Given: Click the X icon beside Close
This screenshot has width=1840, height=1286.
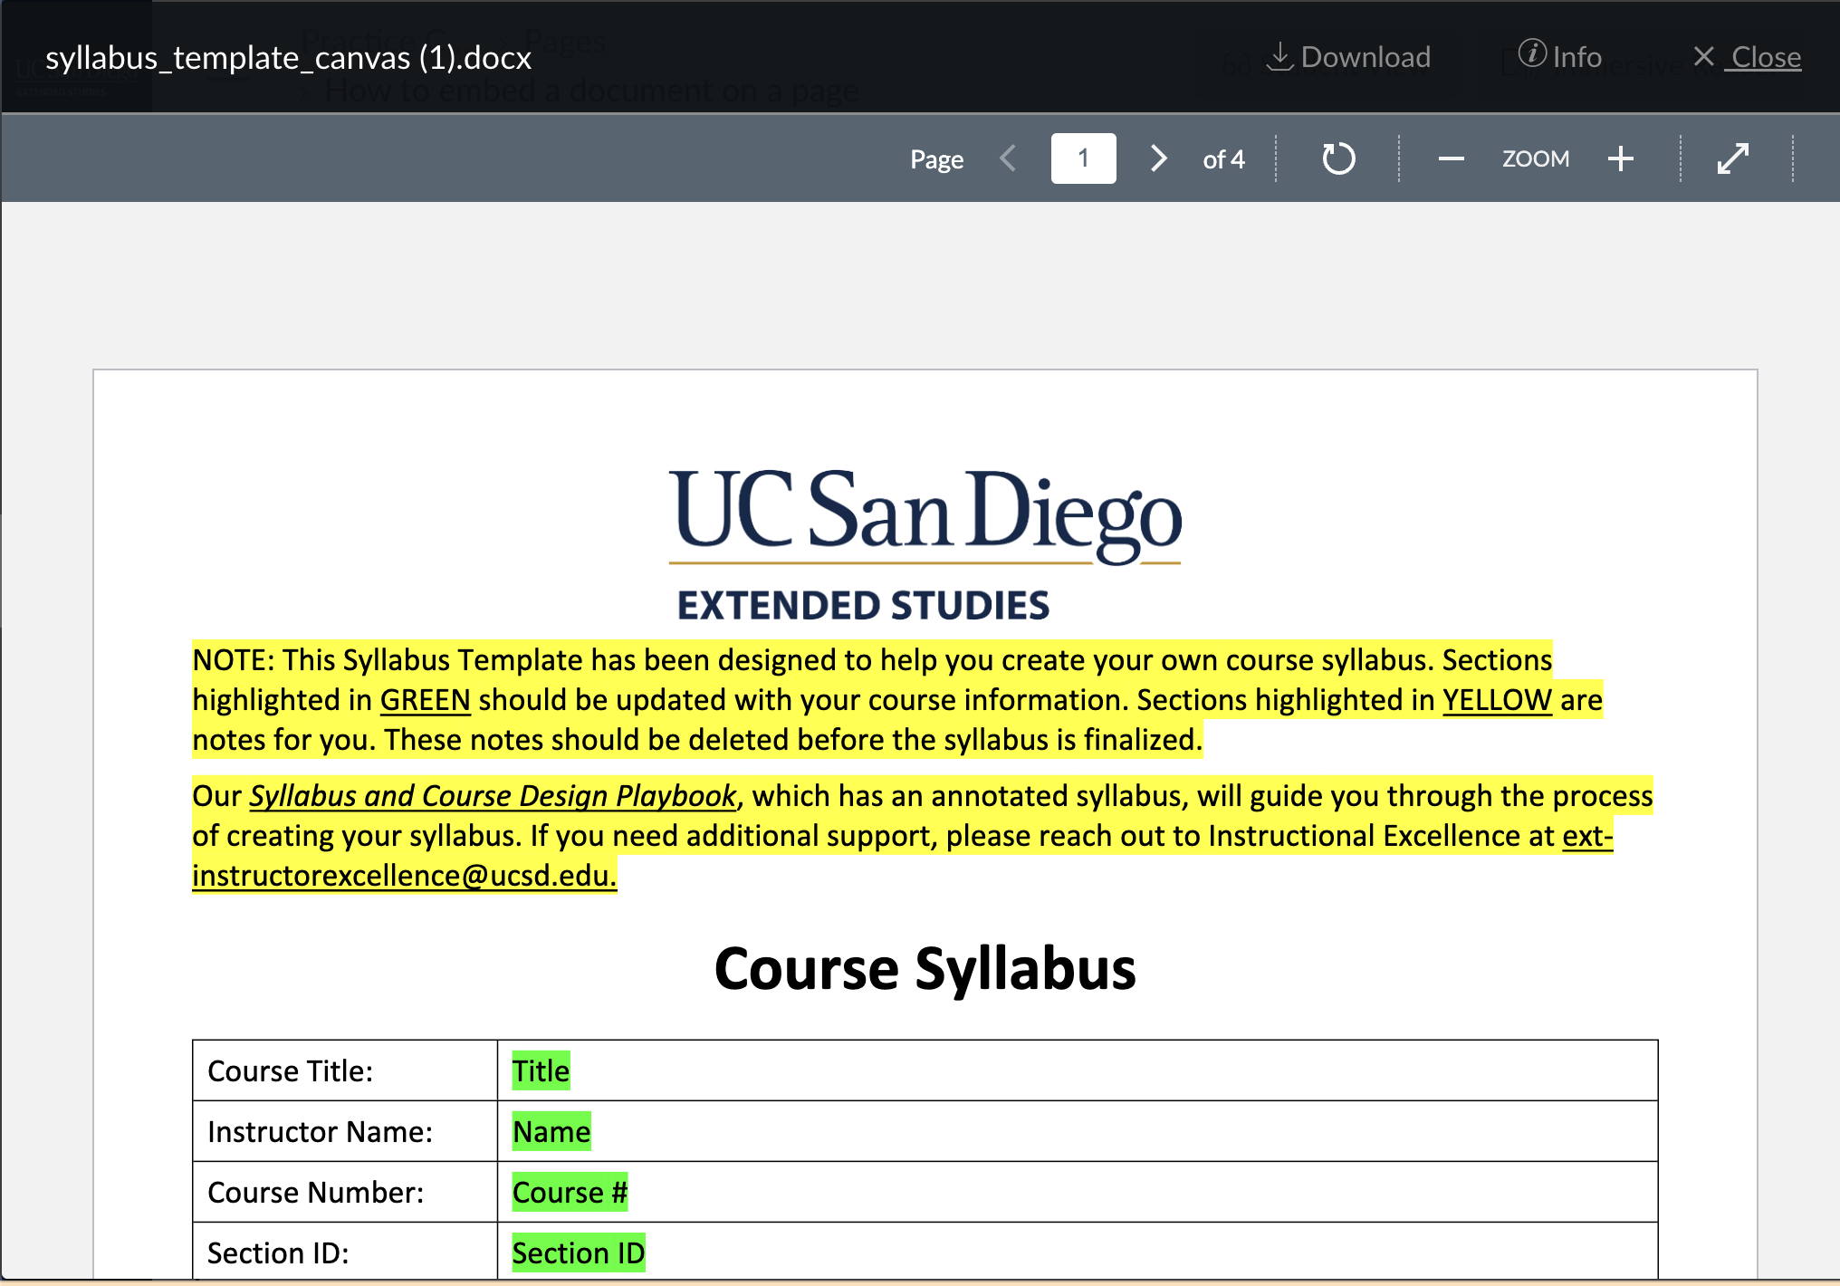Looking at the screenshot, I should point(1703,57).
